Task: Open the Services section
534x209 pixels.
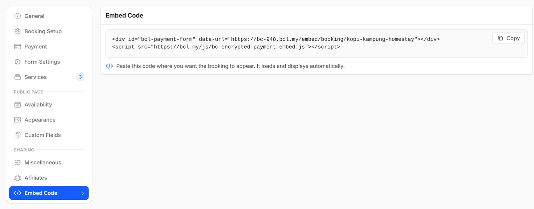Action: [x=49, y=77]
